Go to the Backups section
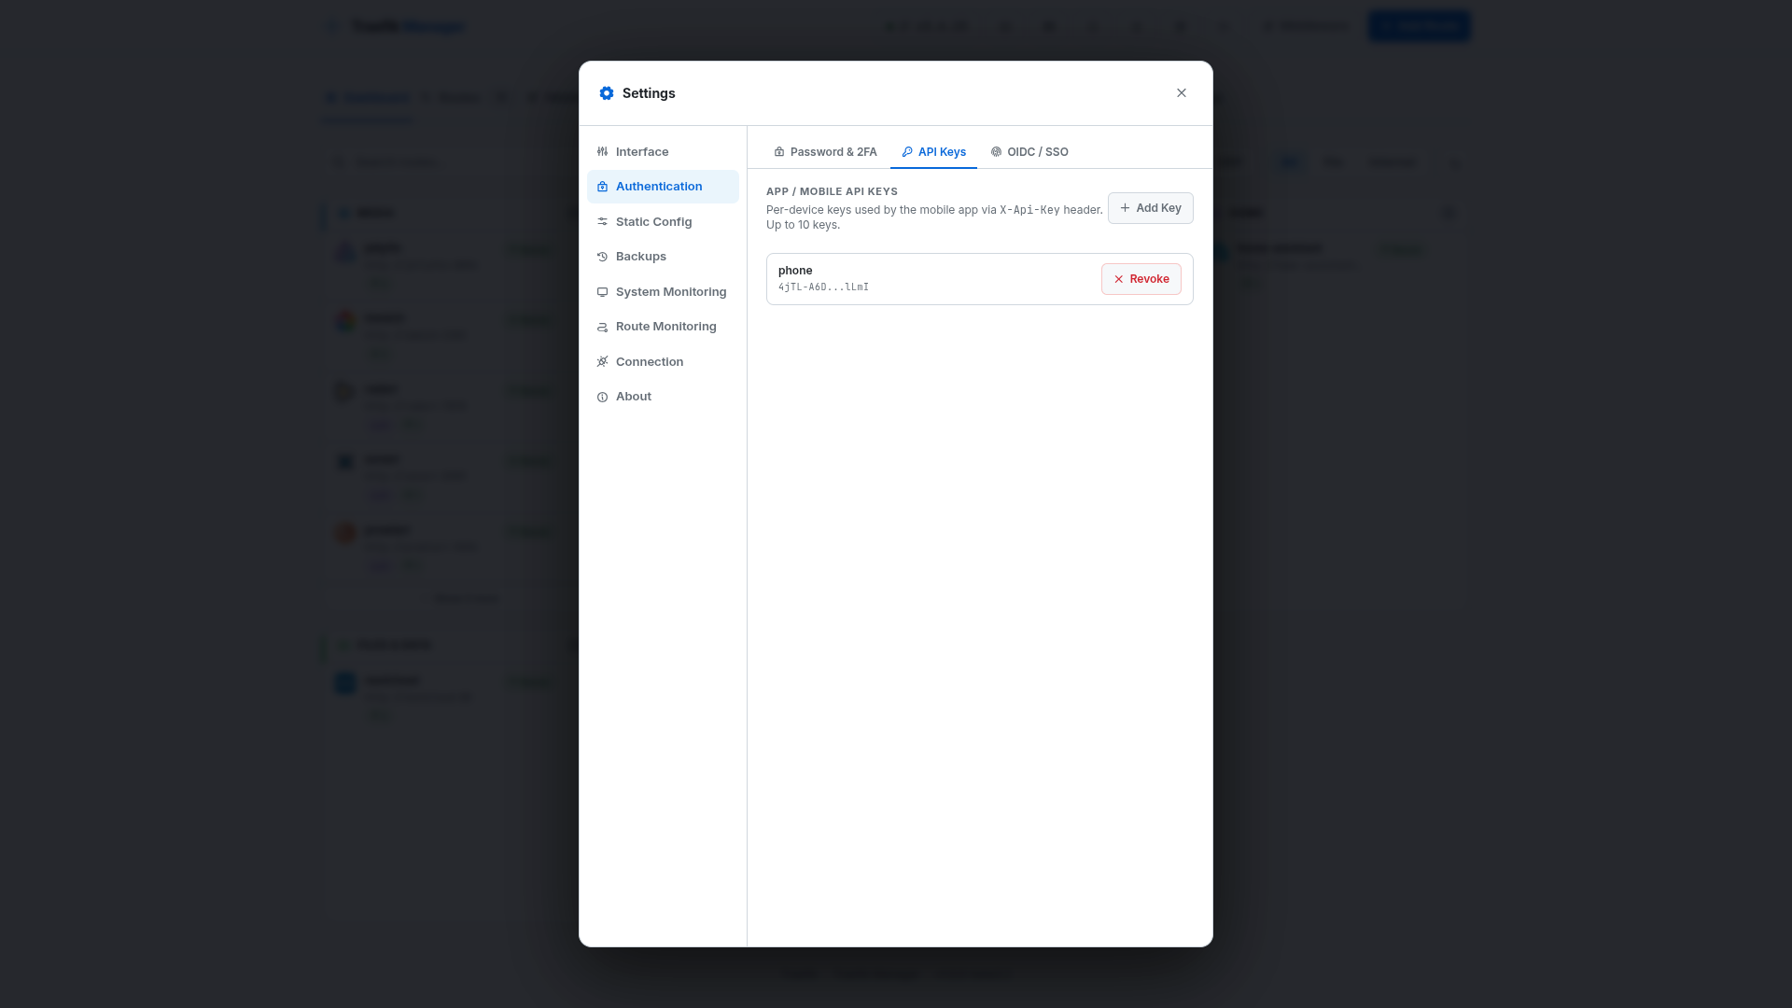The image size is (1792, 1008). (x=663, y=257)
